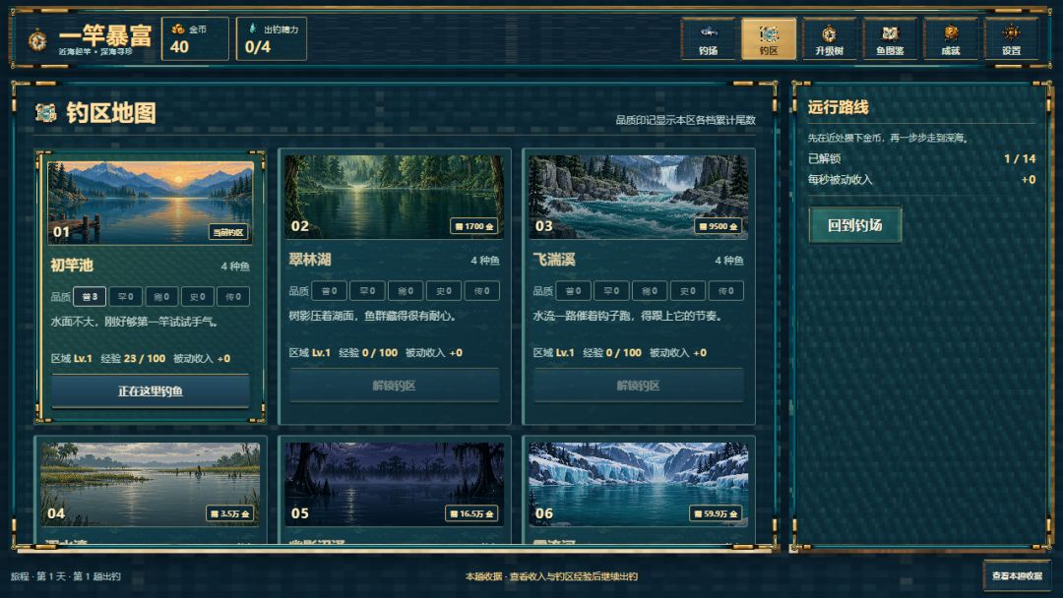
Task: Select the zone 05 night swamp thumbnail
Action: [394, 484]
